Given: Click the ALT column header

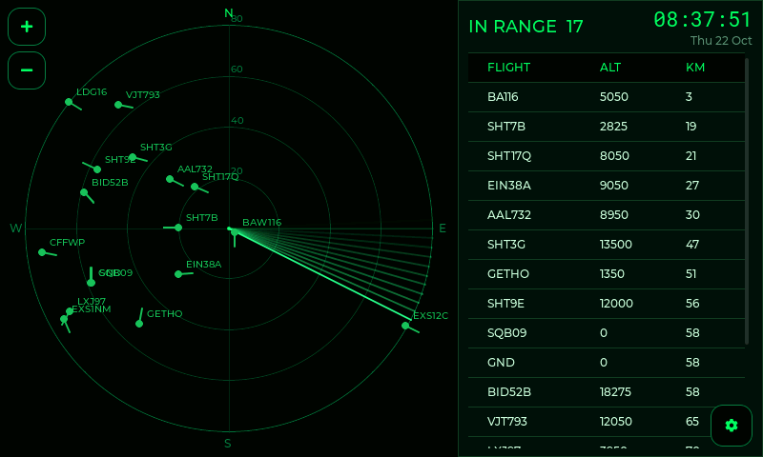Looking at the screenshot, I should [610, 68].
